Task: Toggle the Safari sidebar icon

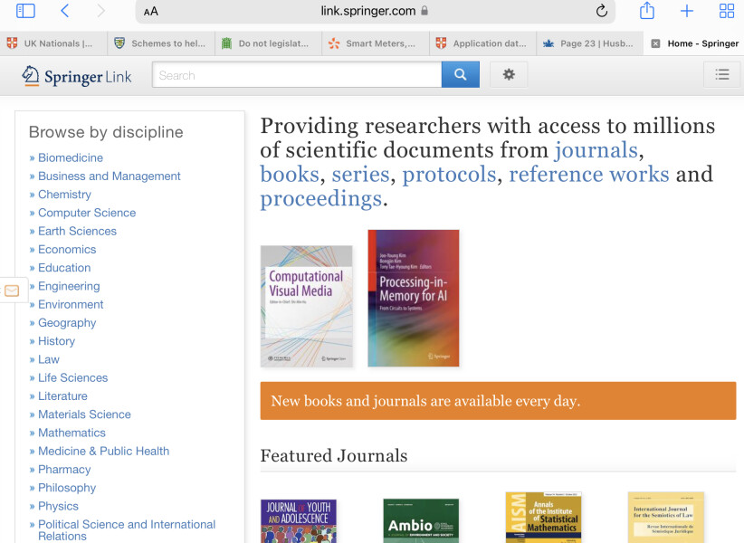Action: point(25,11)
